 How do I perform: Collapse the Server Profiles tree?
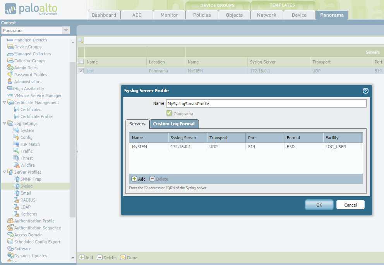coord(4,172)
